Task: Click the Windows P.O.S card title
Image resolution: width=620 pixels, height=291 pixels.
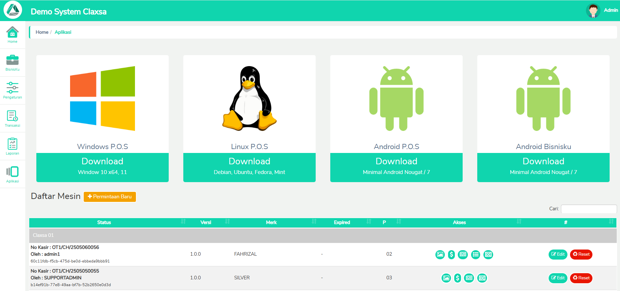Action: 103,147
